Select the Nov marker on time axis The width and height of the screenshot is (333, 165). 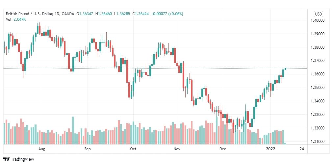[177, 149]
